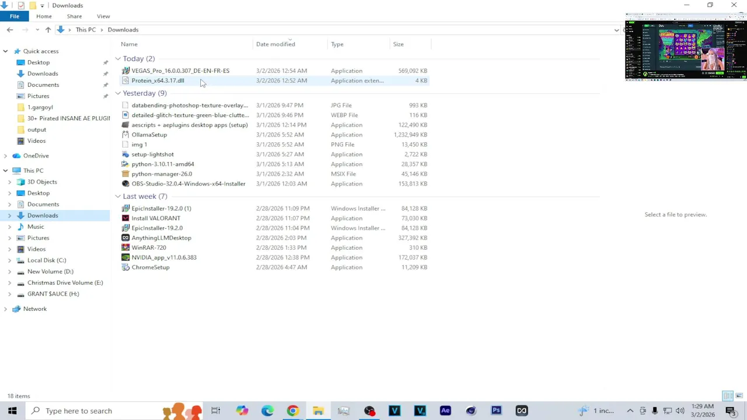This screenshot has height=420, width=747.
Task: Switch to Large icons view layout
Action: [x=739, y=396]
